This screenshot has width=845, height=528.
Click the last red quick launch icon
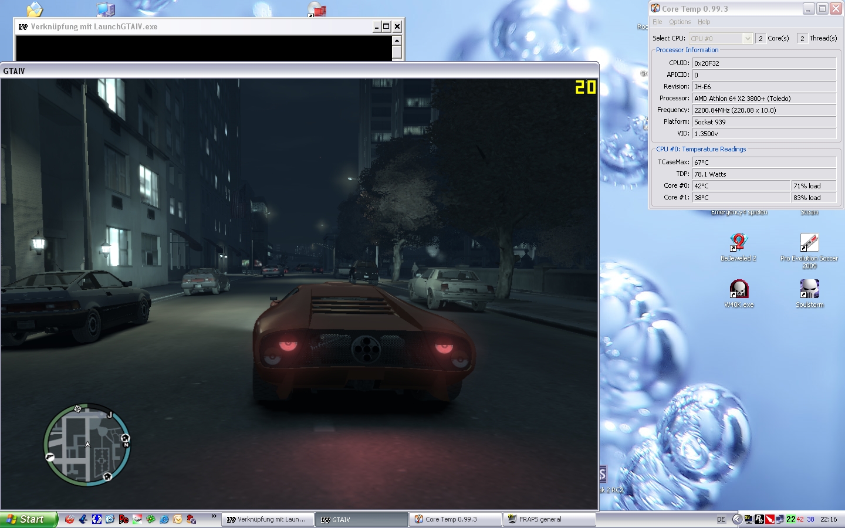(x=191, y=519)
